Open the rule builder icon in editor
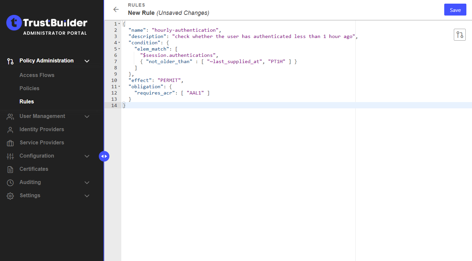 click(x=459, y=35)
